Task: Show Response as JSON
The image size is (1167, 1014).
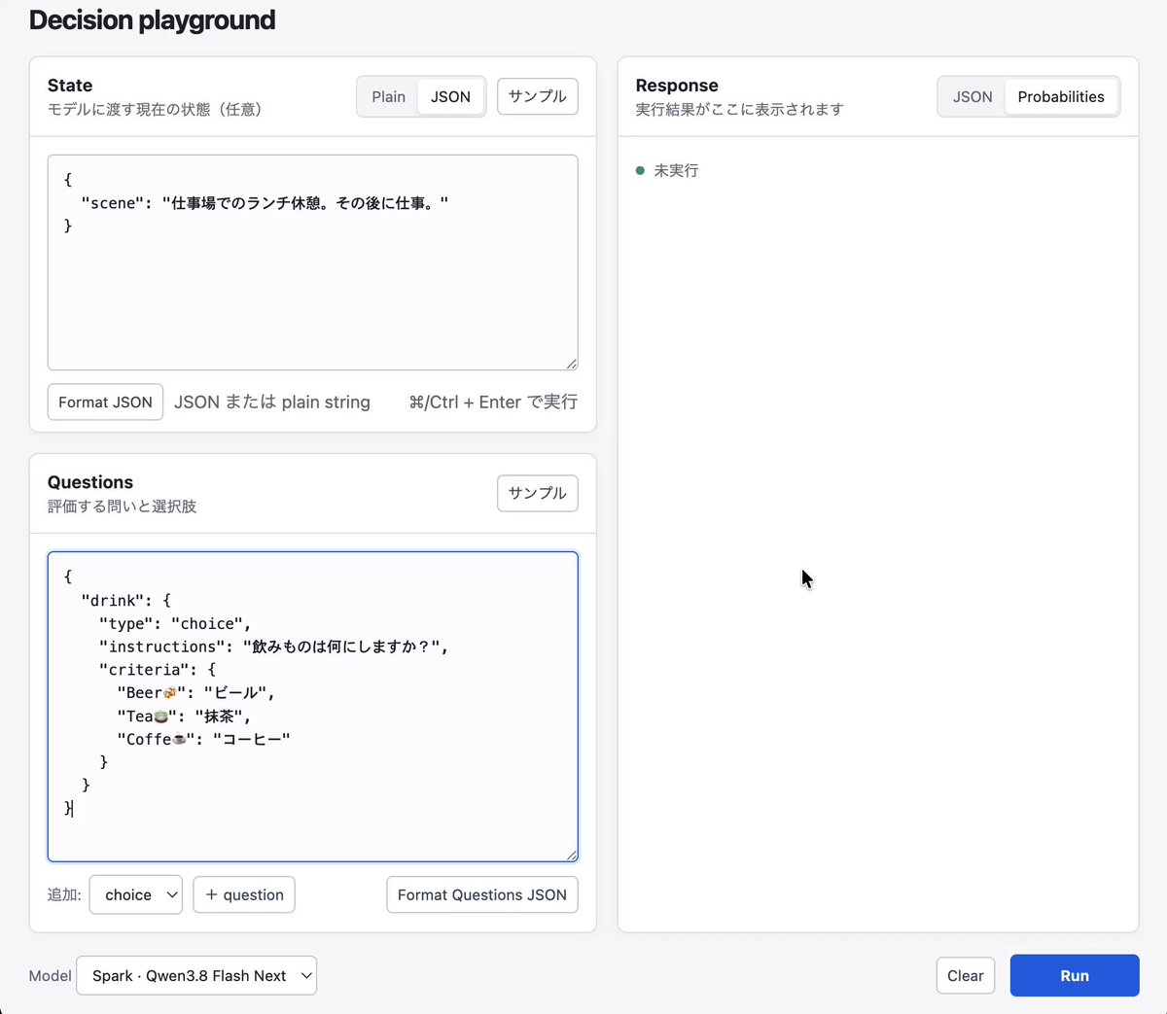Action: [x=972, y=97]
